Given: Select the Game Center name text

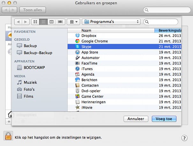Looking at the screenshot, I should pyautogui.click(x=93, y=96).
